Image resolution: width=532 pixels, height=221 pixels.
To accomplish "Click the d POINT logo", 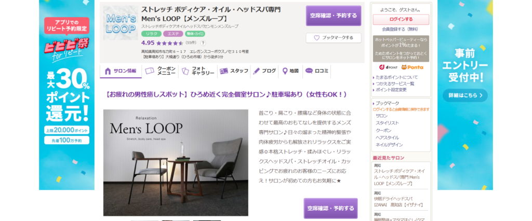I will click(388, 67).
